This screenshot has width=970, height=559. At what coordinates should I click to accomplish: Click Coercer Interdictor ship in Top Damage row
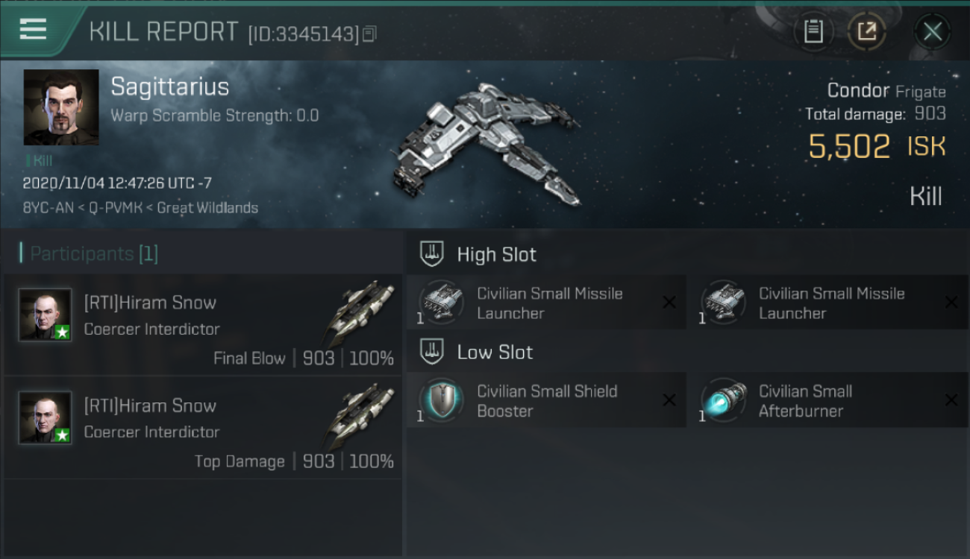[x=361, y=416]
